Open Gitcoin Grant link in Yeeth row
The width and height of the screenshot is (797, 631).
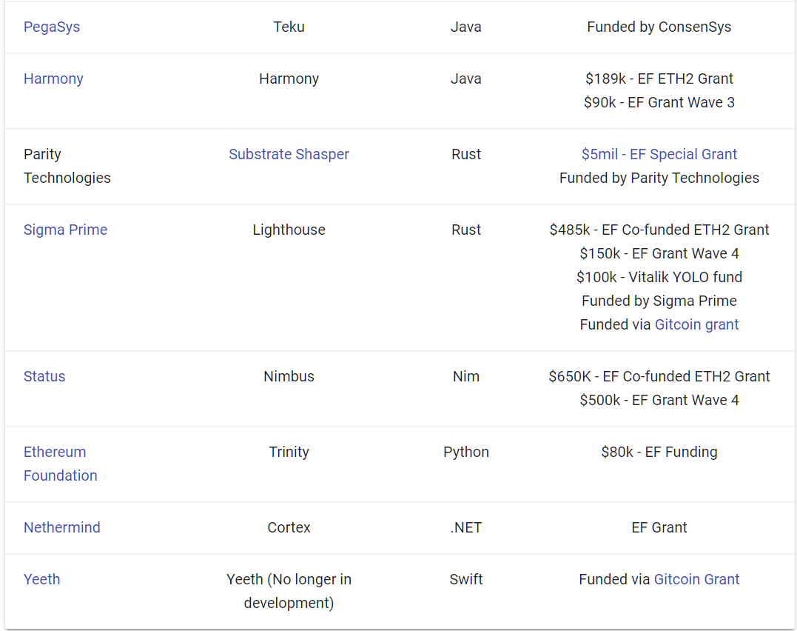pyautogui.click(x=696, y=579)
